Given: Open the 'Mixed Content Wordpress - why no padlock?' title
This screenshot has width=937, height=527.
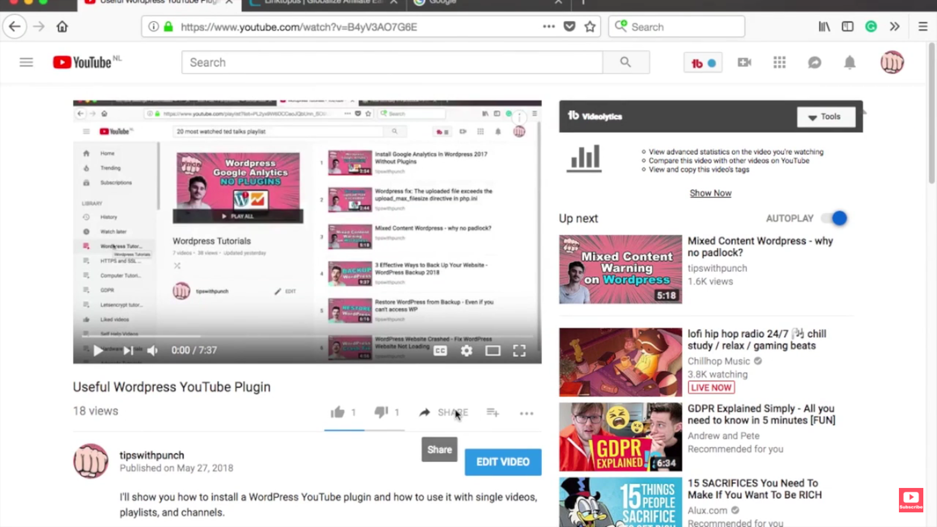Looking at the screenshot, I should 760,247.
